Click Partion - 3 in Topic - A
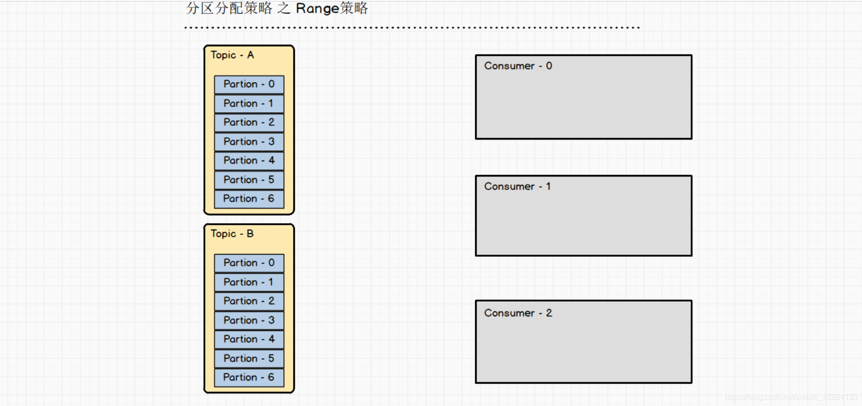 [249, 141]
